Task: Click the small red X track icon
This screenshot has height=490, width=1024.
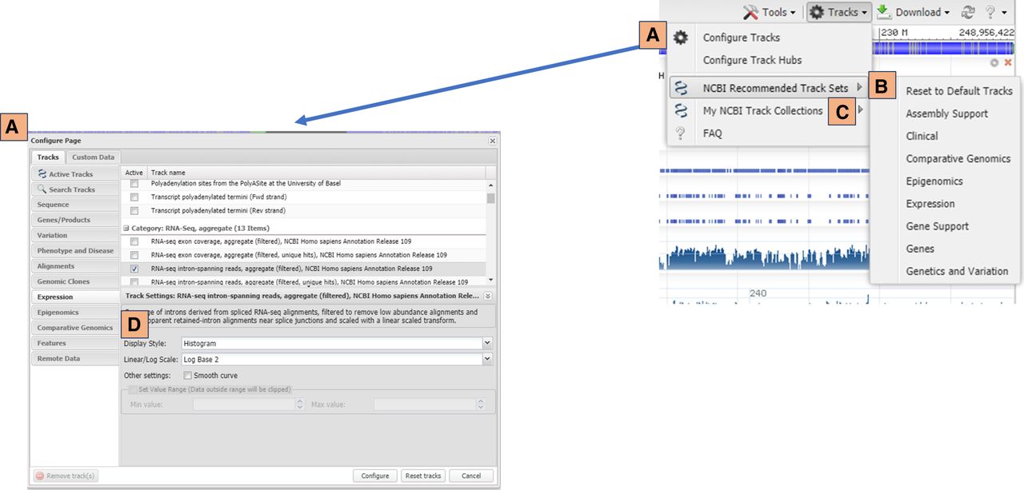Action: (1008, 62)
